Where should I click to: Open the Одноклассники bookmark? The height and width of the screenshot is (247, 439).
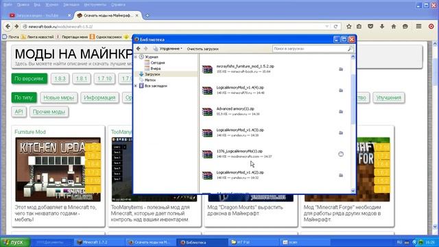(106, 37)
